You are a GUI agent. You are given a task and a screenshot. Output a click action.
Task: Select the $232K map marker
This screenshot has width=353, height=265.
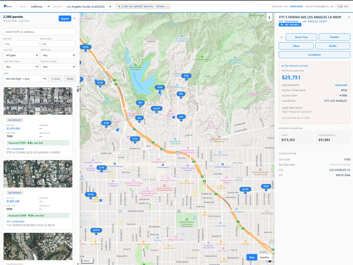(x=157, y=108)
